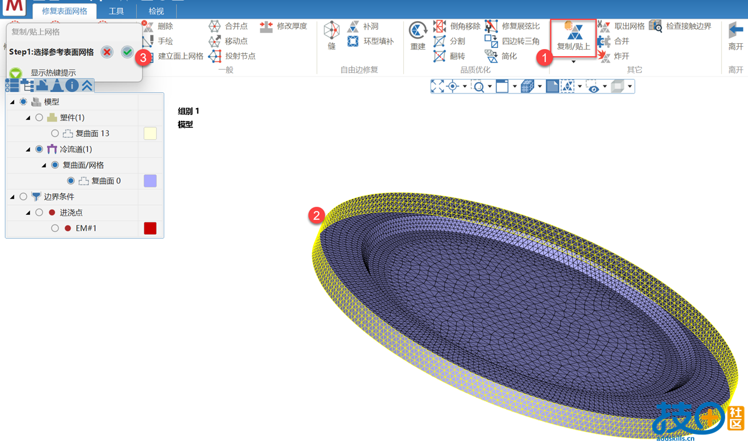
Task: Click the 环型填补 (ring fill) tool
Action: (370, 41)
